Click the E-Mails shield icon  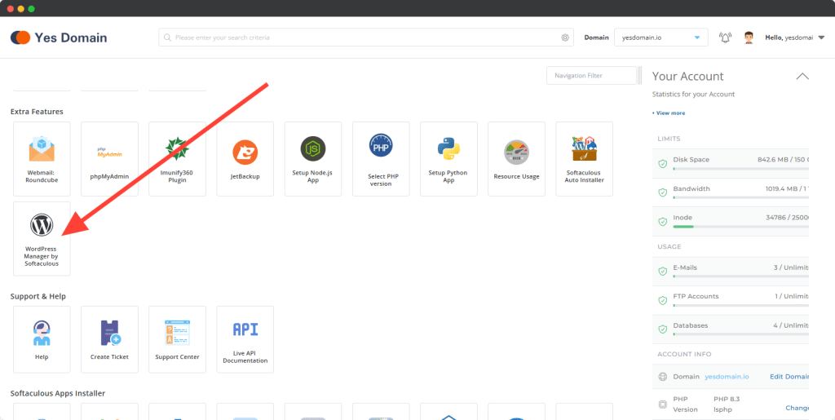click(662, 272)
